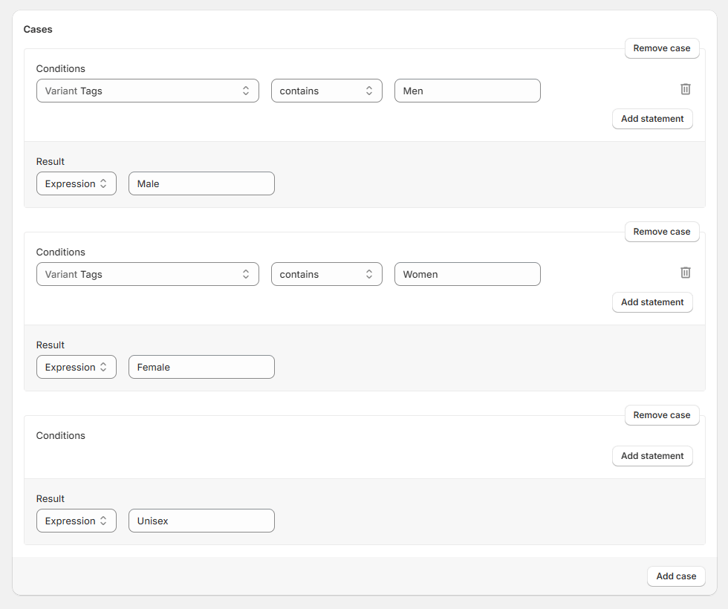Open the Variant Tags dropdown in first case

click(147, 90)
